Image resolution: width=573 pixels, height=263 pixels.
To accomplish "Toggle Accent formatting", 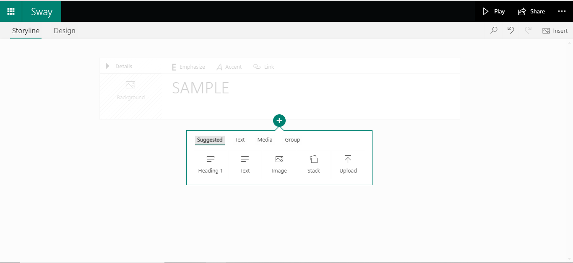I will coord(229,67).
